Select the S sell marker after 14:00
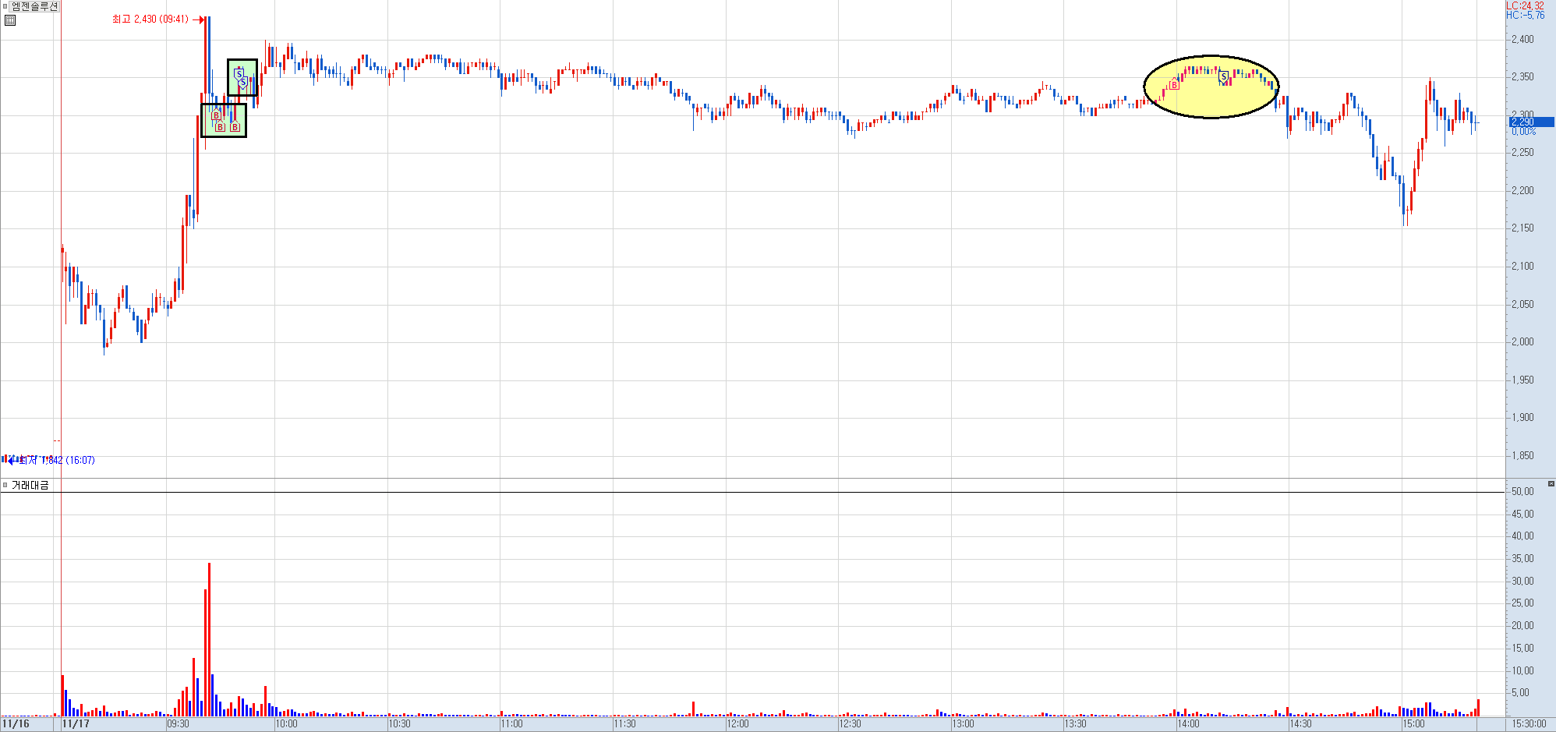The width and height of the screenshot is (1556, 732). click(x=1224, y=76)
